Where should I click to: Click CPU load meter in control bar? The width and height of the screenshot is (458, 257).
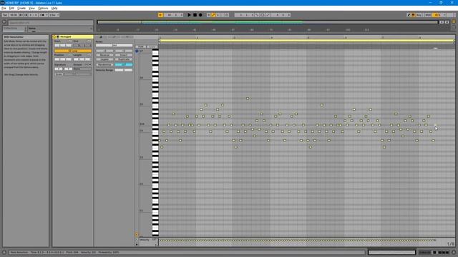(x=437, y=15)
